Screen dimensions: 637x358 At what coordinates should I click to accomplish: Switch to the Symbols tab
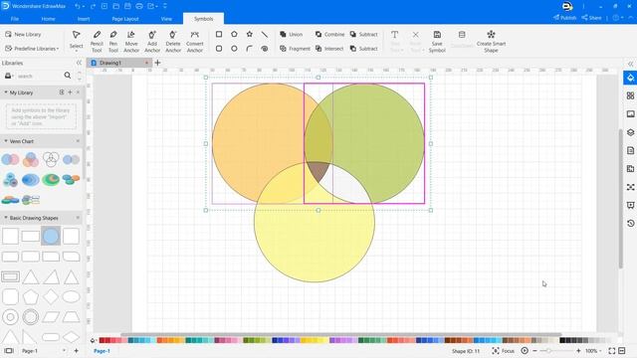[203, 19]
